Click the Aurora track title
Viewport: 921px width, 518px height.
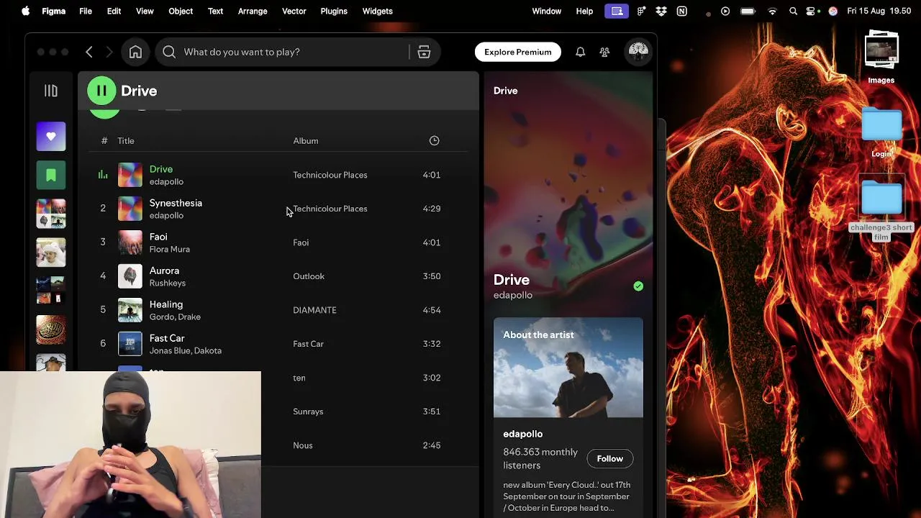(164, 271)
